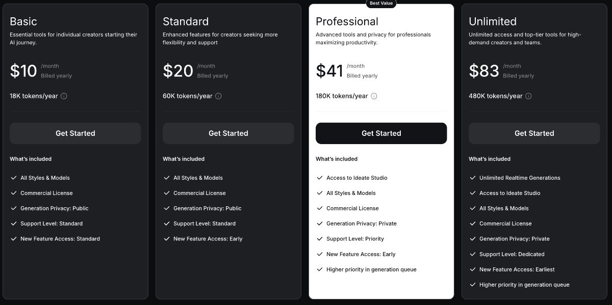Viewport: 612px width, 305px height.
Task: Click New Feature Access: Earliest item
Action: click(517, 269)
